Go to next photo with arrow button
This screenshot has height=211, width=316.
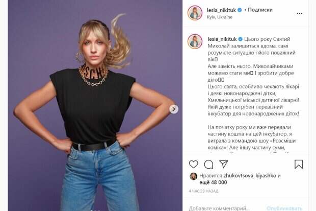[x=174, y=109]
